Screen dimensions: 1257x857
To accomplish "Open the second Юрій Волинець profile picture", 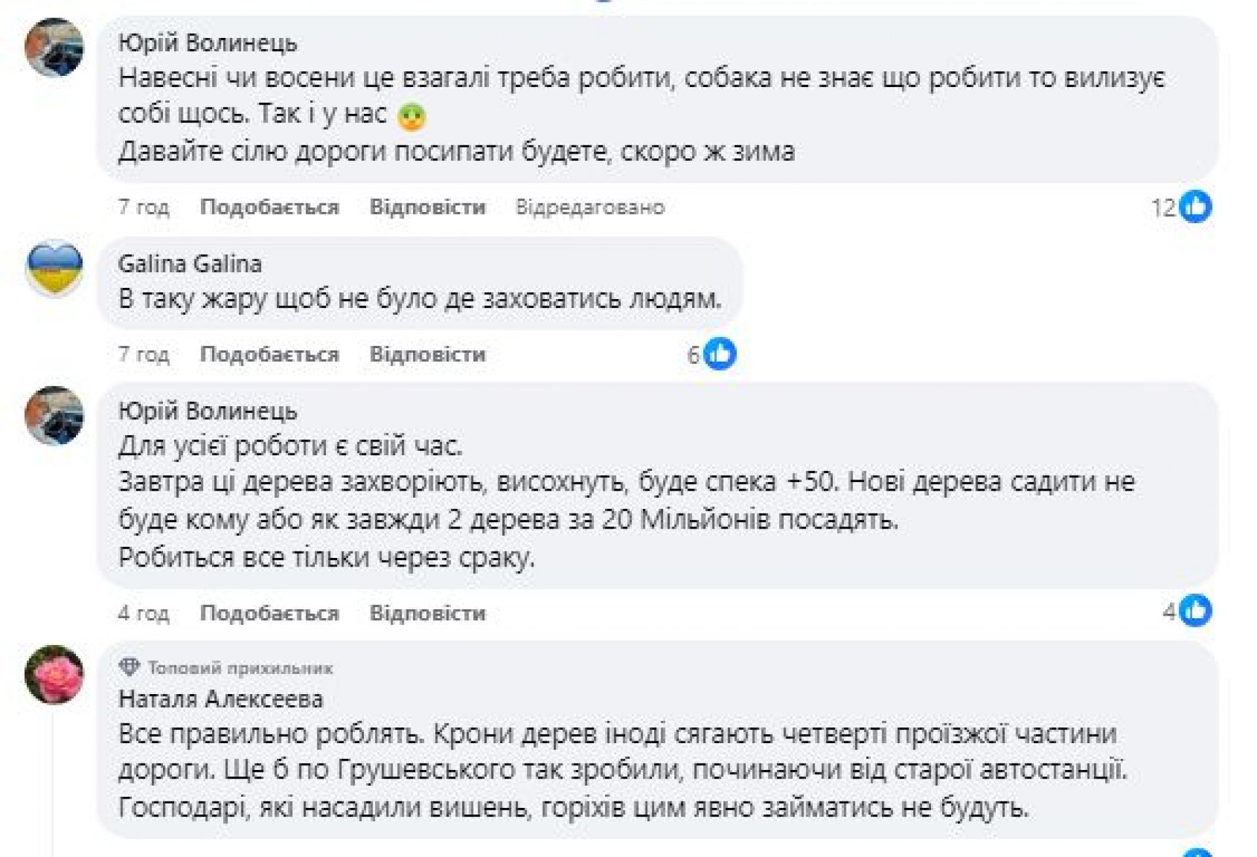I will [x=54, y=415].
